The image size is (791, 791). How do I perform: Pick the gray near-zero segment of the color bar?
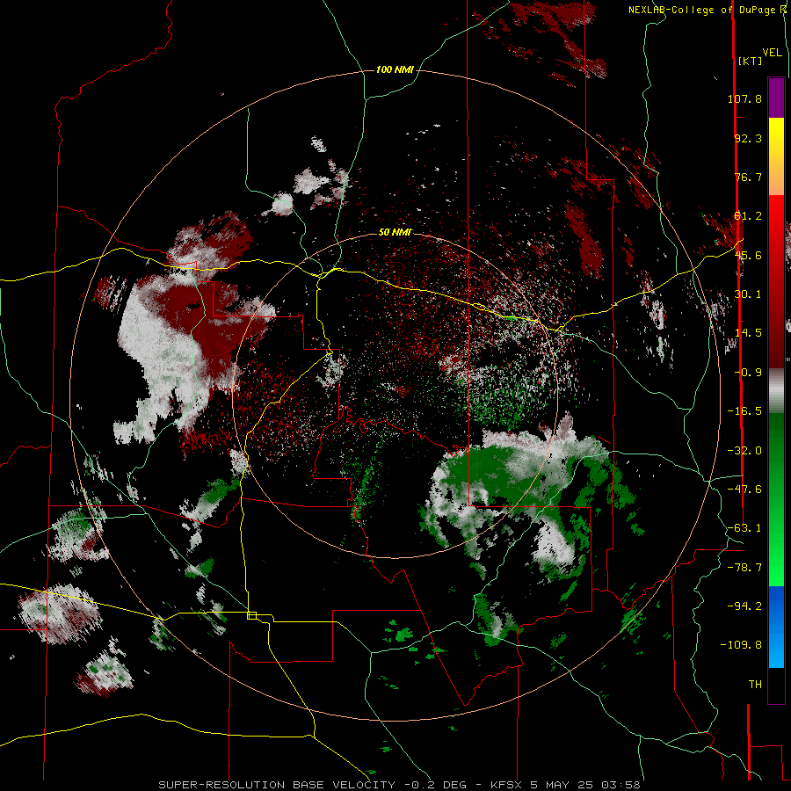(x=776, y=391)
